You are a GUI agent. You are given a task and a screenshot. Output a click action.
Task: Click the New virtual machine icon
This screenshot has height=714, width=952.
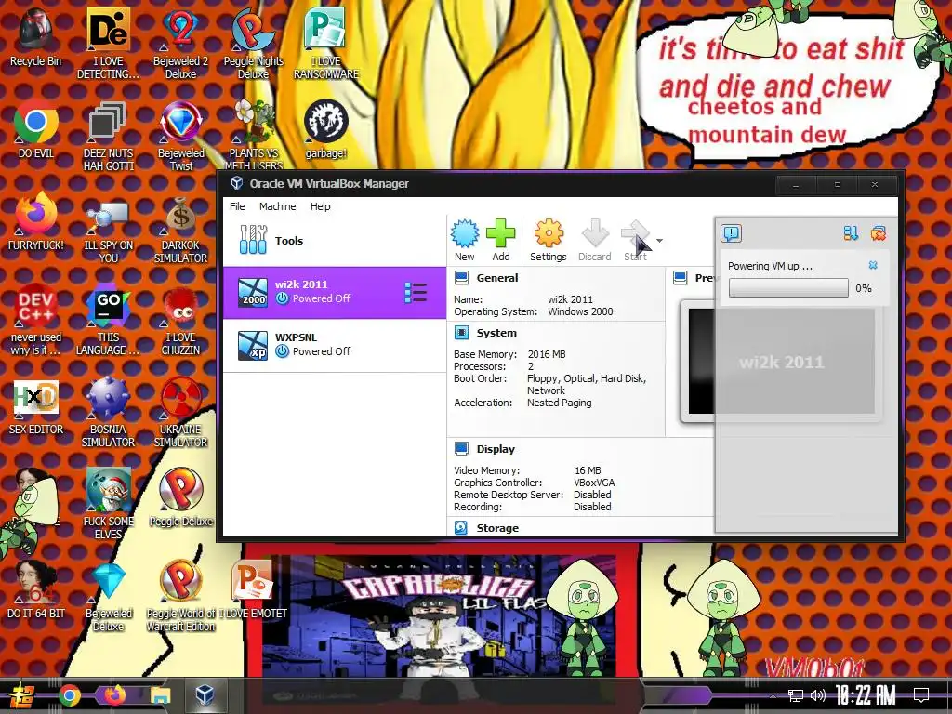(465, 233)
